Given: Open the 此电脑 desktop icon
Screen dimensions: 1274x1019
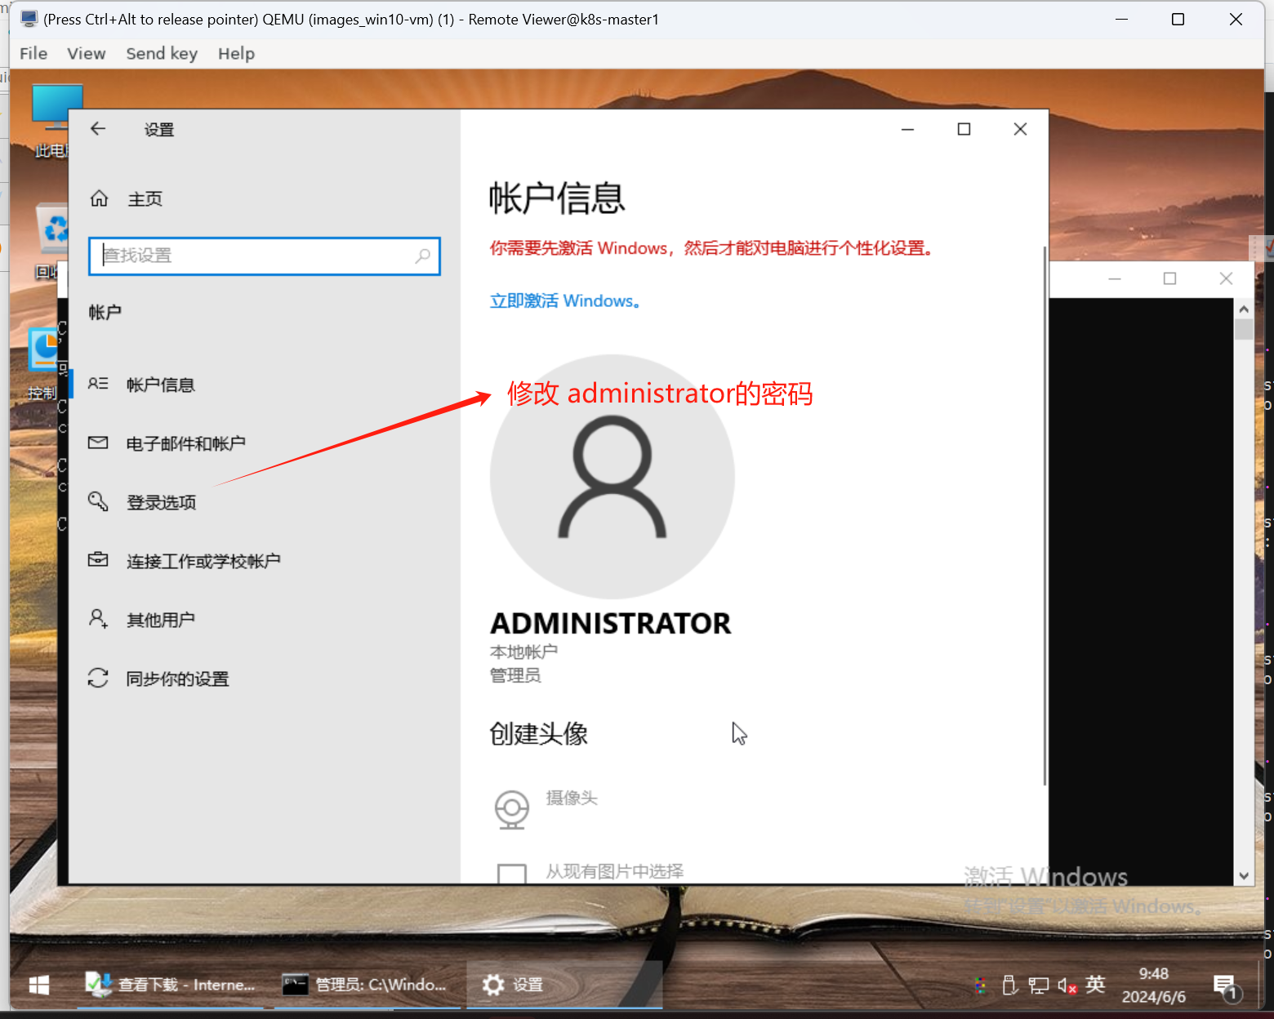Looking at the screenshot, I should pyautogui.click(x=56, y=121).
